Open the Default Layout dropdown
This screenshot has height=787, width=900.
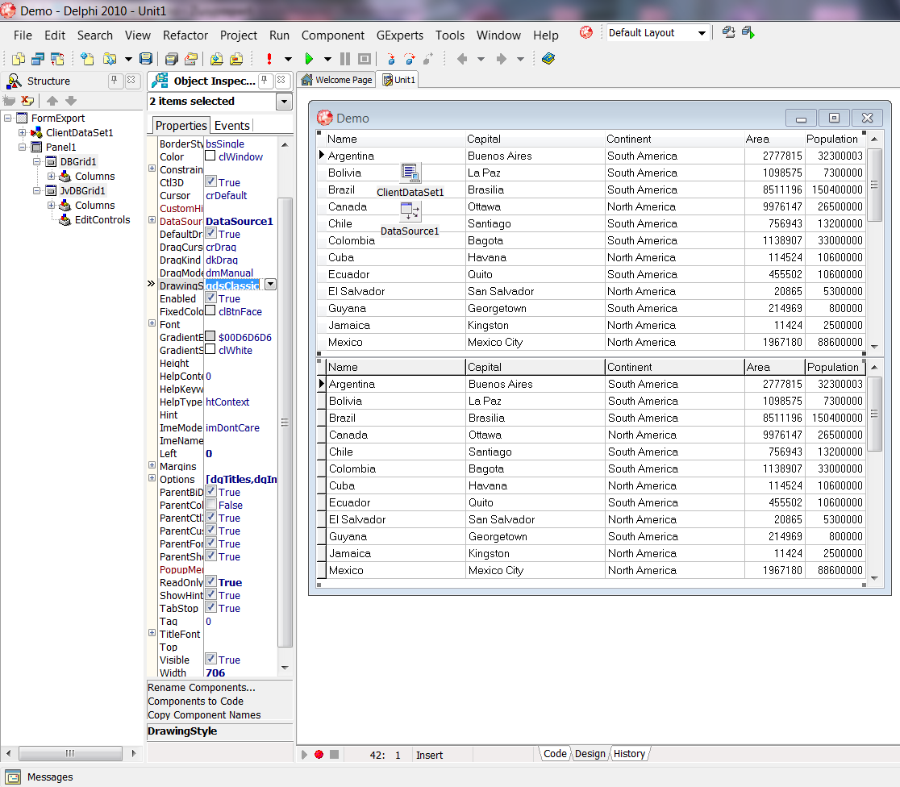tap(702, 33)
